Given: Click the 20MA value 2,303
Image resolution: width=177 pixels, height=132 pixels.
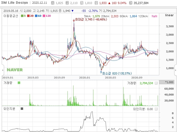Looking at the screenshot, I should coord(115,16).
